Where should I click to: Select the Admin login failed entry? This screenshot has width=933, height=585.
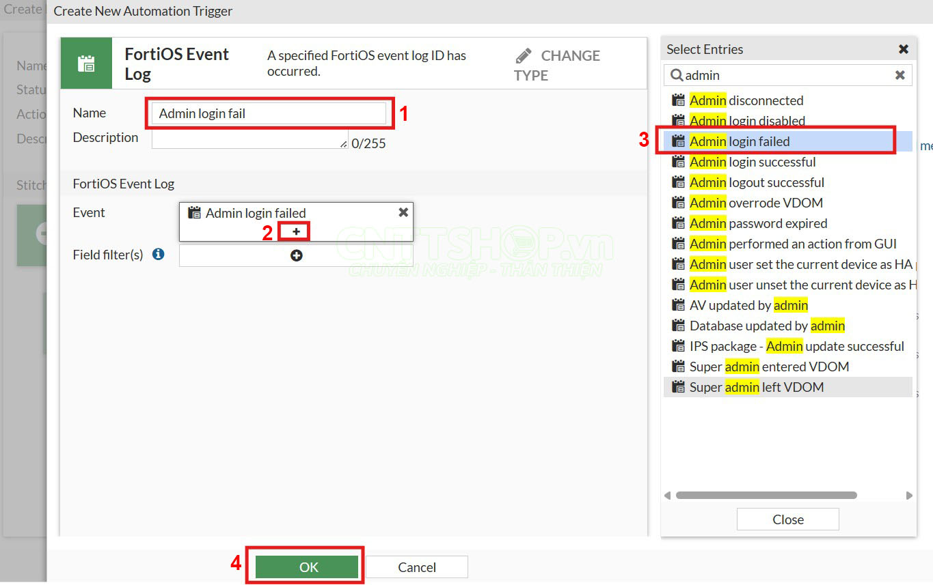740,141
